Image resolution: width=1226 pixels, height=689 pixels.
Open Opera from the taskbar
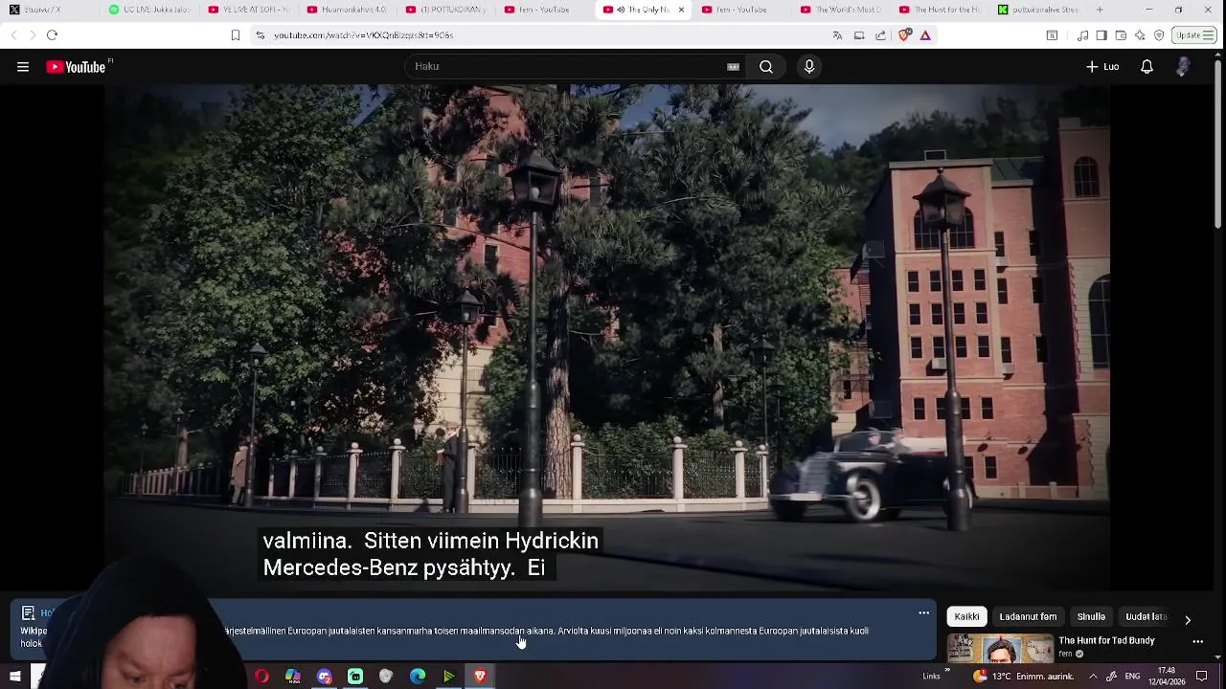[x=261, y=677]
